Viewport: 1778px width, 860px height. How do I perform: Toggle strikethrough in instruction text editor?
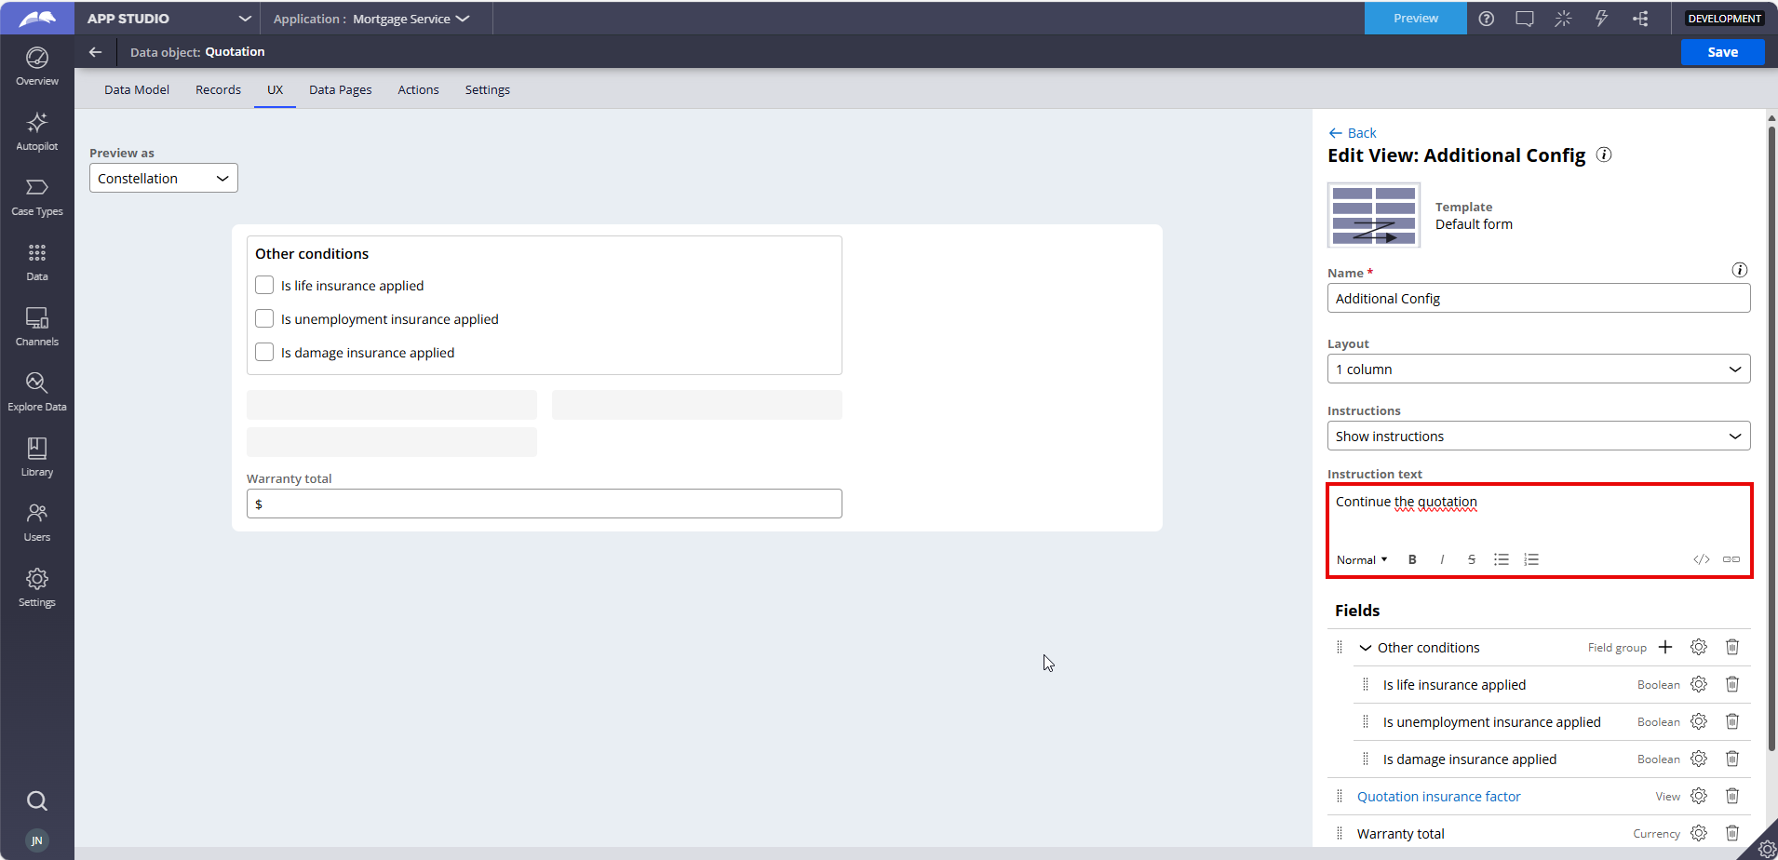pos(1472,559)
